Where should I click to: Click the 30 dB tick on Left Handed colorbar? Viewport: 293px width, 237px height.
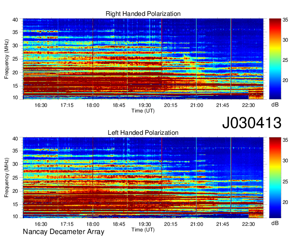point(285,161)
